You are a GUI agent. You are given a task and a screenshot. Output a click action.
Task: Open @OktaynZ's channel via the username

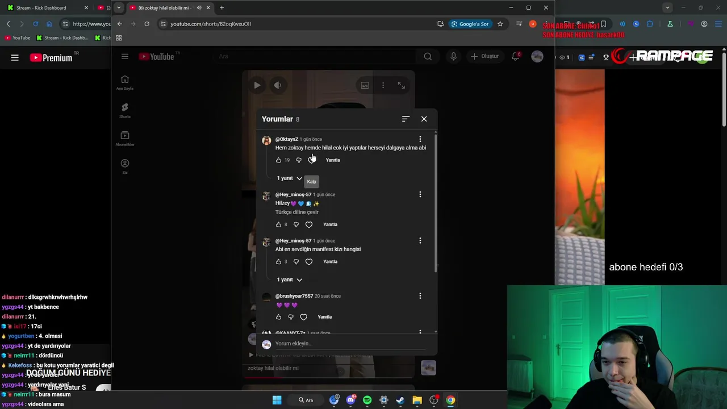[287, 139]
